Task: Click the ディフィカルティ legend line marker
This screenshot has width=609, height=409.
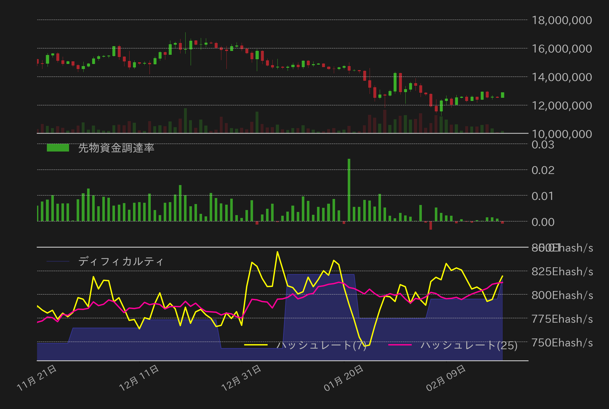Action: (58, 262)
